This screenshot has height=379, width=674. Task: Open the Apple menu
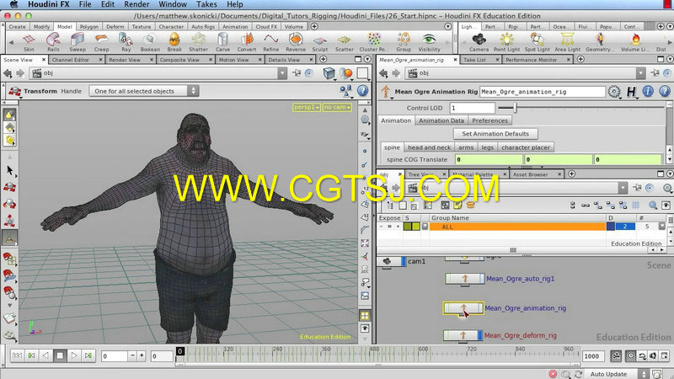(x=13, y=4)
